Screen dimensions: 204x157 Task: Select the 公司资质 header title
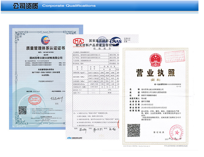tap(26, 6)
